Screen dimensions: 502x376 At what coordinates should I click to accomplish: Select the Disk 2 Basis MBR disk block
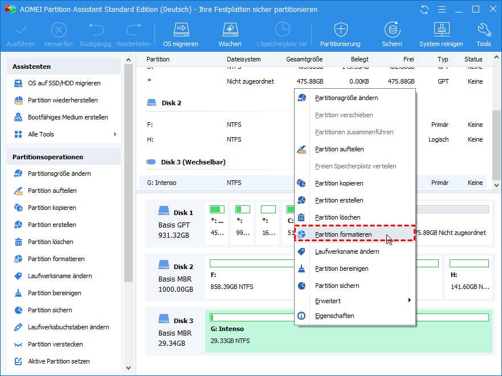[176, 278]
